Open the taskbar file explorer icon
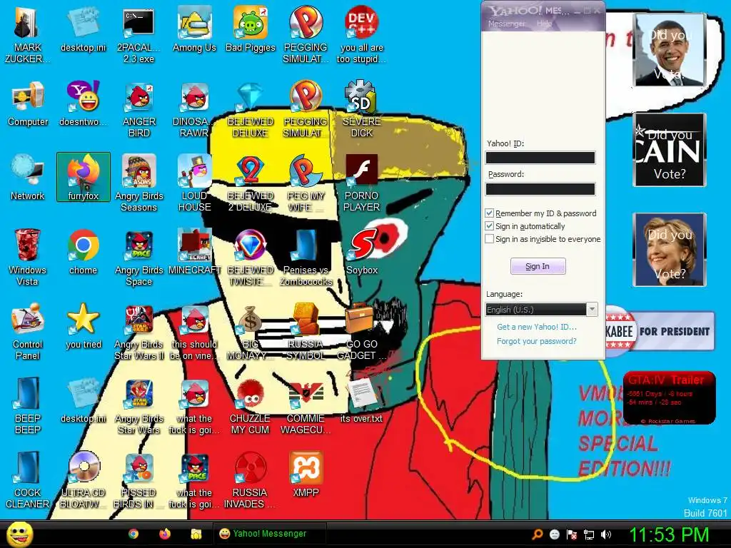731x548 pixels. click(x=196, y=534)
